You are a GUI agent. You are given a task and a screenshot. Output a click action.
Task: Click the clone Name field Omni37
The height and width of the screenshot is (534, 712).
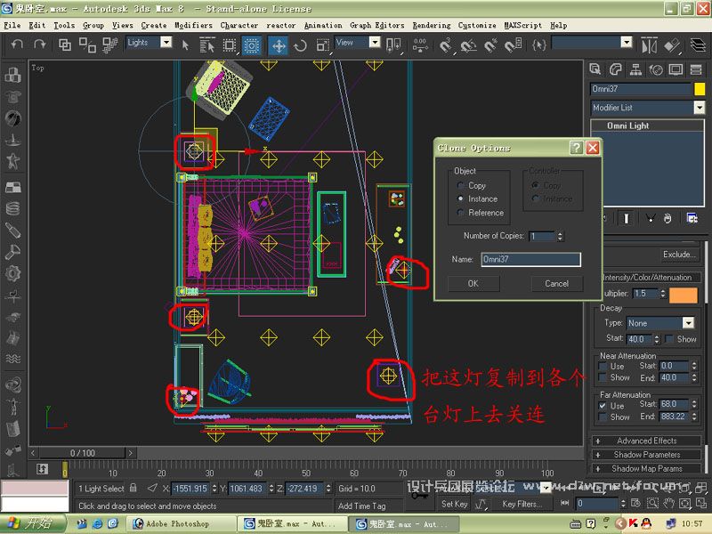click(x=530, y=259)
